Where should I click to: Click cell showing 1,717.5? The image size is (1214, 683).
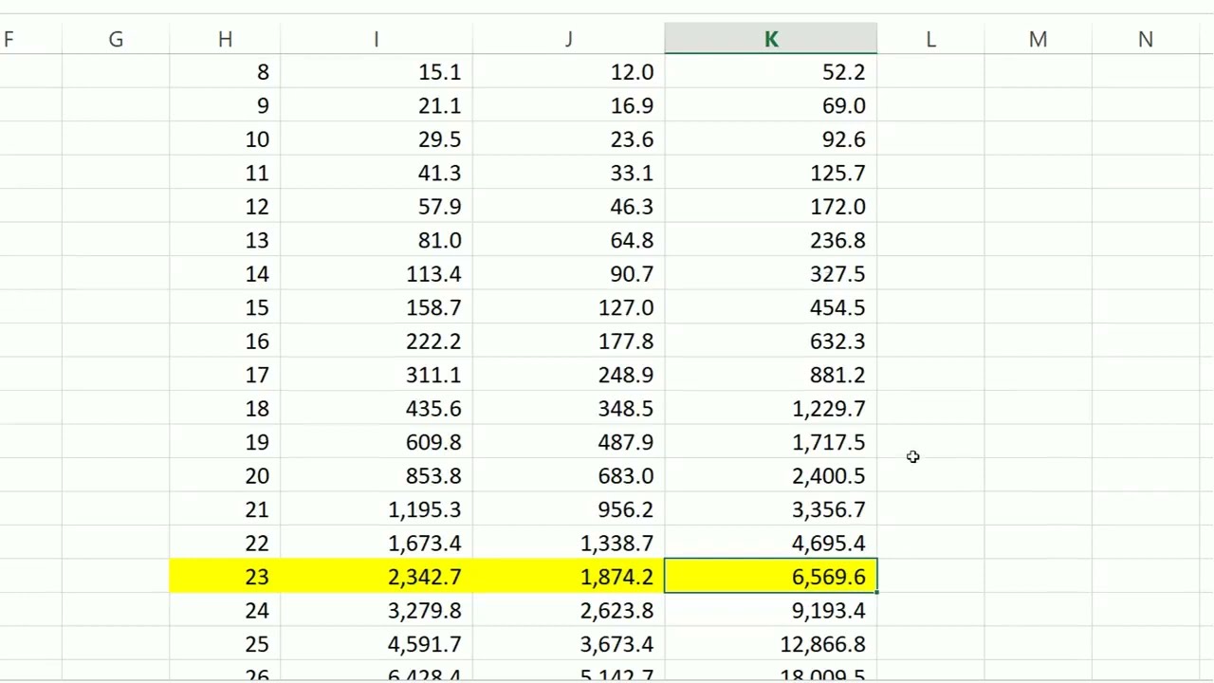point(771,442)
